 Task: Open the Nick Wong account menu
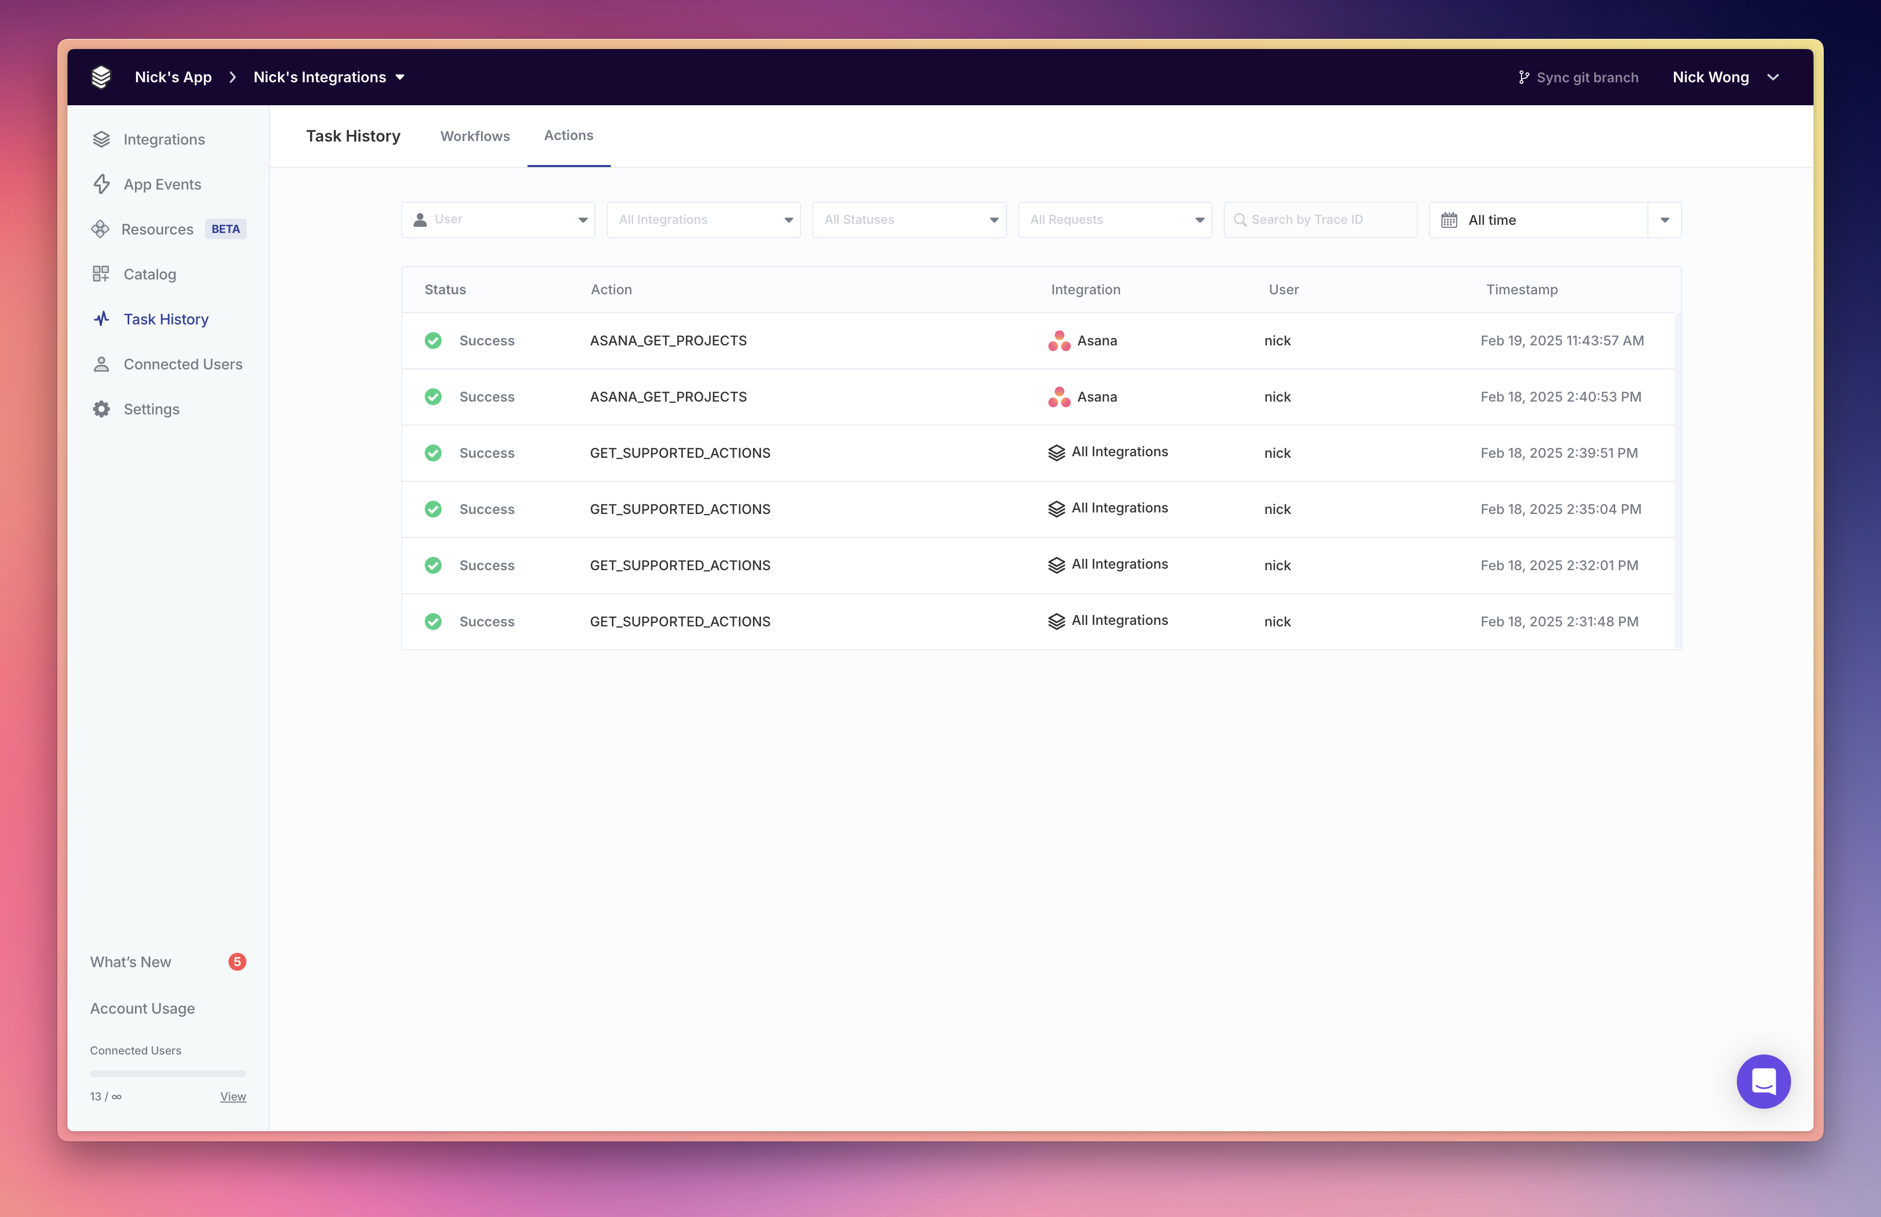[1725, 77]
